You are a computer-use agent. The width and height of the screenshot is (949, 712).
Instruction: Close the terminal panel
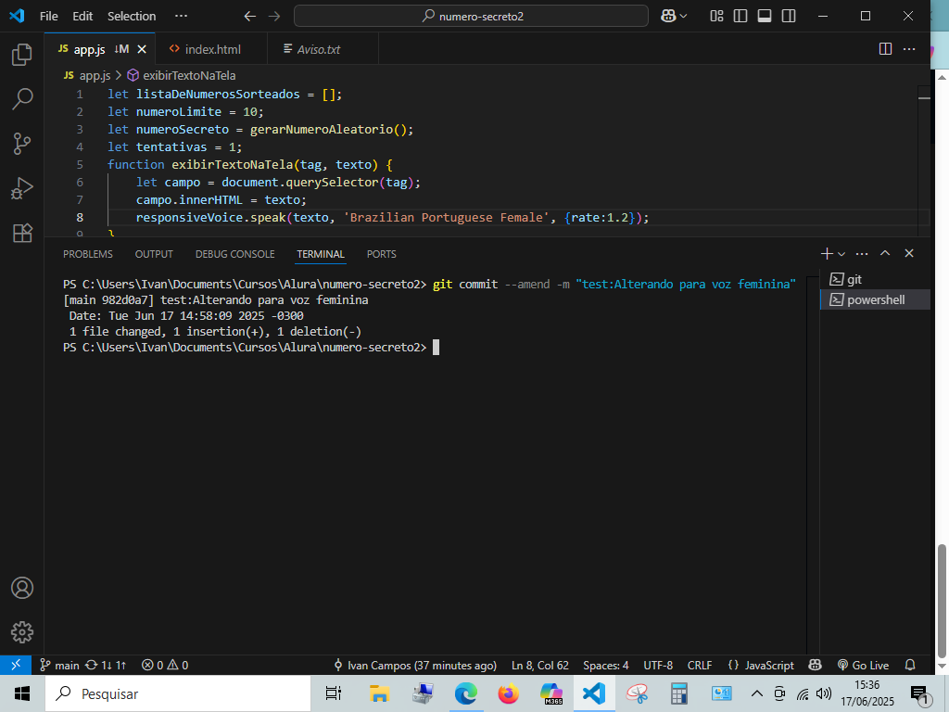click(x=909, y=254)
